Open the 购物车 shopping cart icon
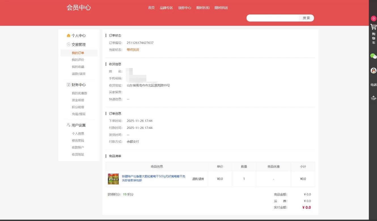The width and height of the screenshot is (377, 221). 373,27
